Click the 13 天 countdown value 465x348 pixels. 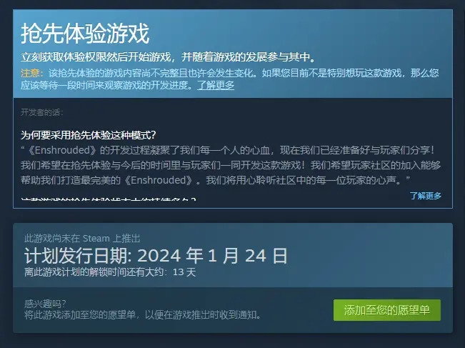click(184, 272)
